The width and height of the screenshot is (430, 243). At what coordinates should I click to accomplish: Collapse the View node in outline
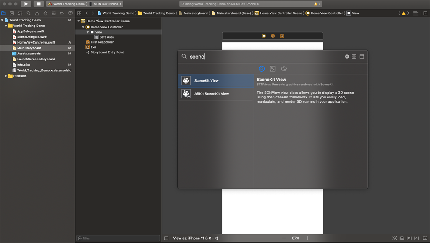(x=87, y=32)
